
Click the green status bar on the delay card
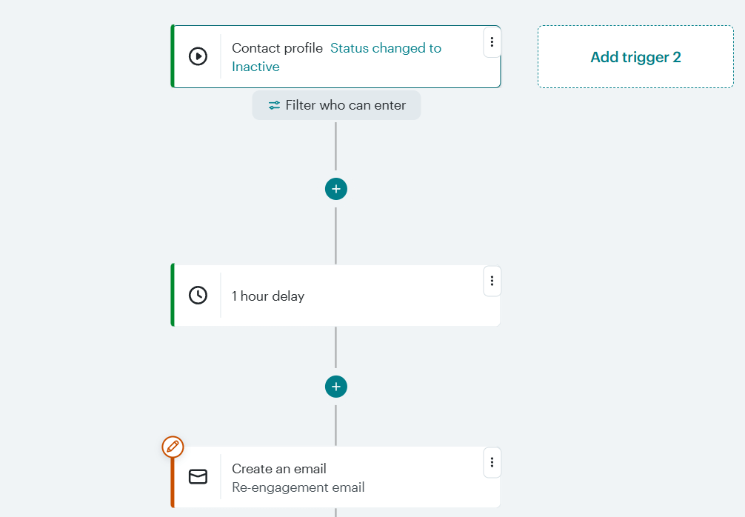pos(172,295)
